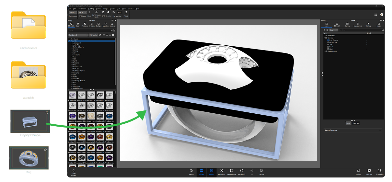Enable GPU rendering mode
Screen dimensions: 392x182
coord(103,14)
